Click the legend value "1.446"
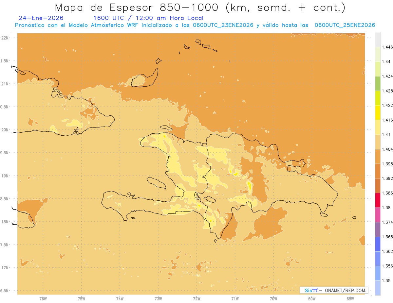Image resolution: width=393 pixels, height=303 pixels. pyautogui.click(x=387, y=47)
